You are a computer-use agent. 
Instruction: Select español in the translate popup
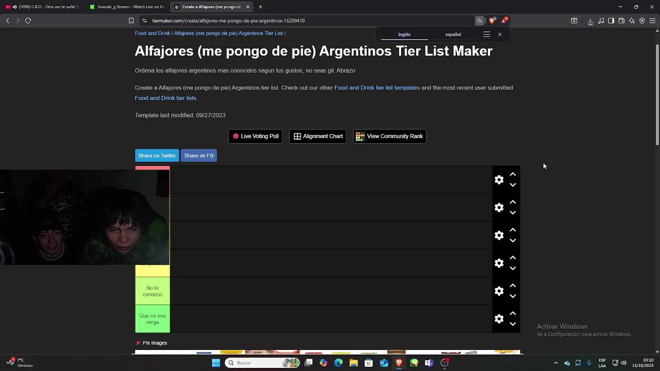453,35
